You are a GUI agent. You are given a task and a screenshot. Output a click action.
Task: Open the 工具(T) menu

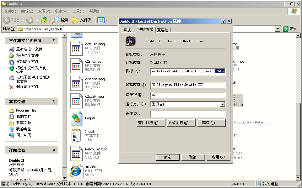(x=78, y=11)
